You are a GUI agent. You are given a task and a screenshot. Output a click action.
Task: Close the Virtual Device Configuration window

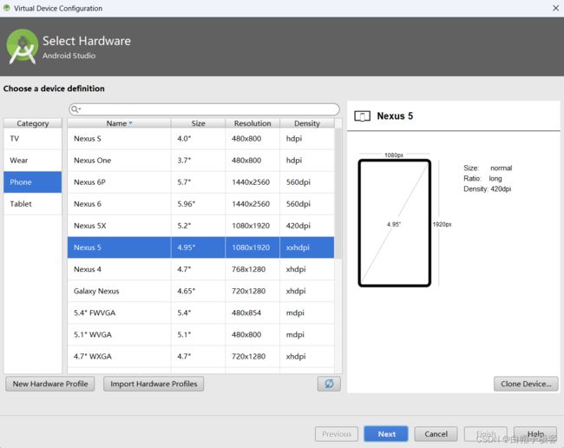(x=555, y=8)
